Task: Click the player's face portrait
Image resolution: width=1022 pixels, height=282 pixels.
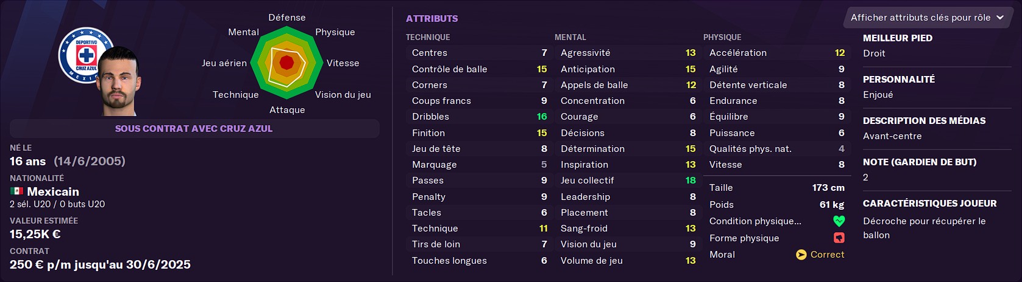Action: click(119, 81)
